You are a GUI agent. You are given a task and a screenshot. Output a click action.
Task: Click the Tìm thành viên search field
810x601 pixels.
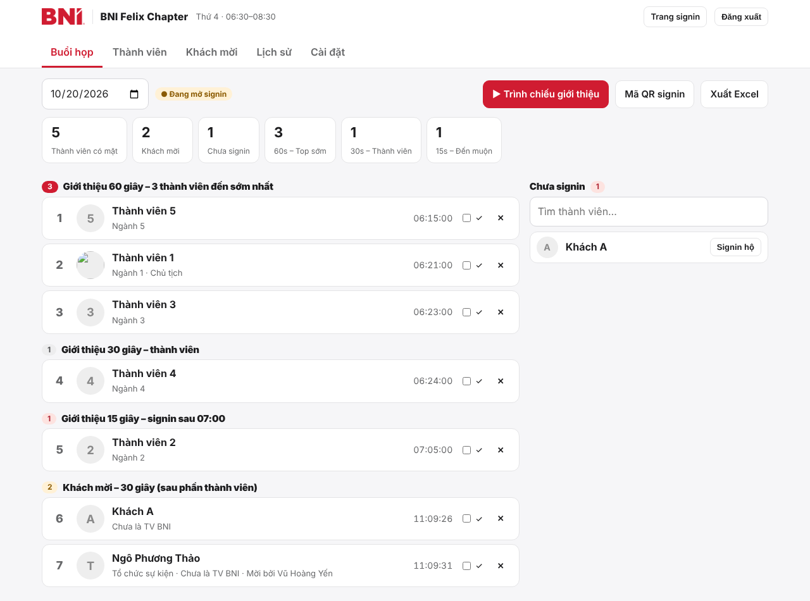(x=649, y=211)
